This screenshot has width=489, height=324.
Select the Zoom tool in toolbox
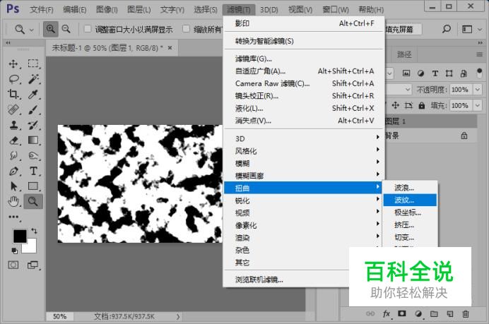click(33, 201)
